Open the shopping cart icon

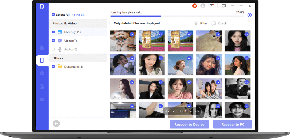[195, 6]
